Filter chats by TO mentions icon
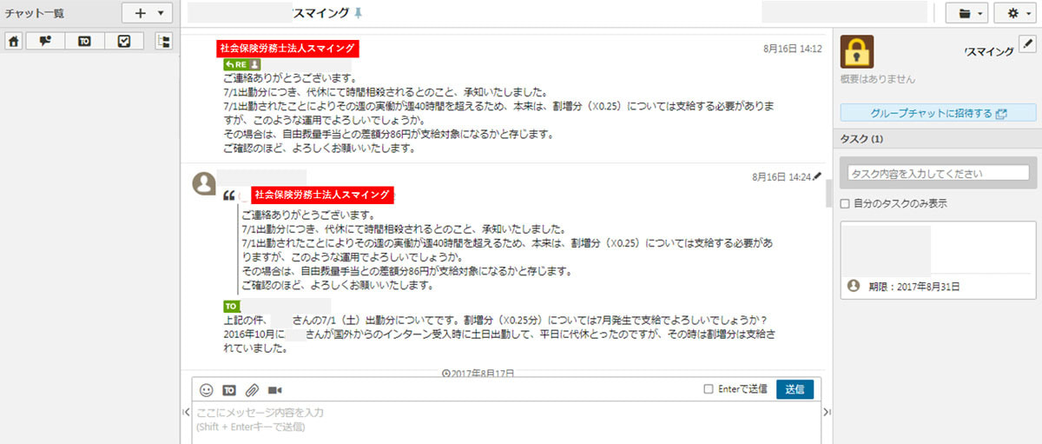 [85, 41]
